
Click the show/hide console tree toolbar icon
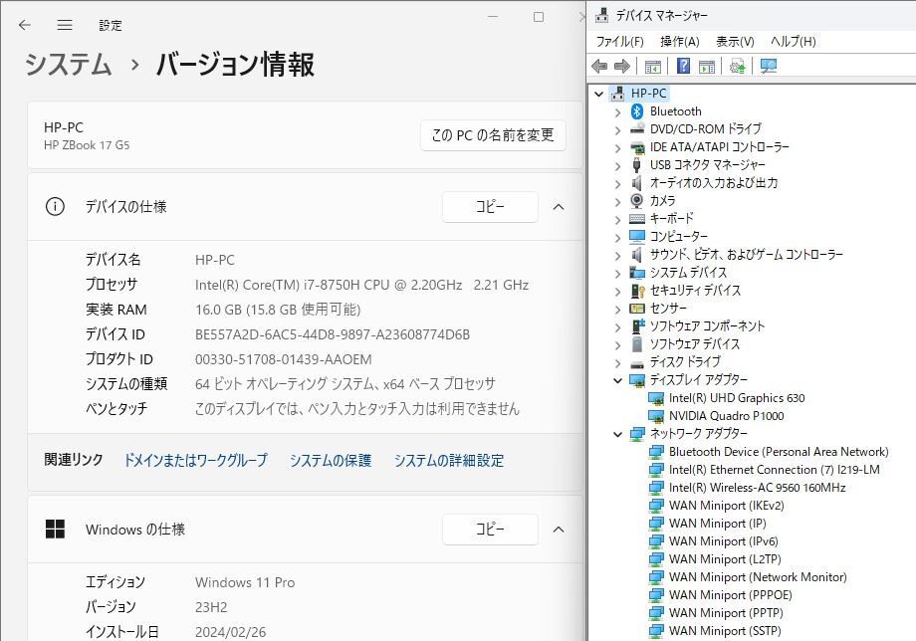click(x=652, y=67)
